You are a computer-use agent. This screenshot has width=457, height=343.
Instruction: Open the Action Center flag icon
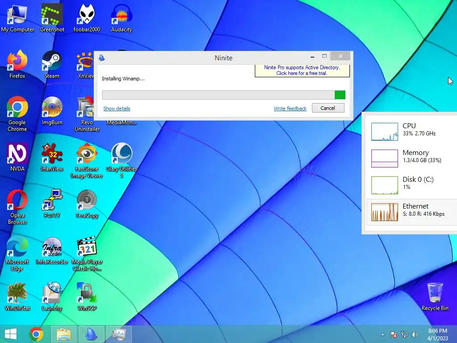(x=394, y=335)
